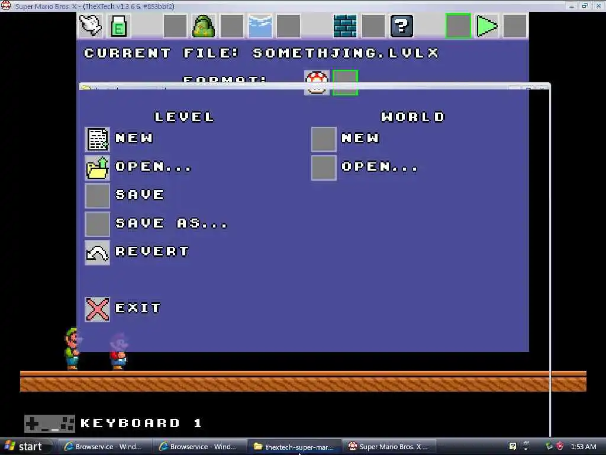Screen dimensions: 606x455
Task: Choose the REVERT menu entry
Action: click(x=152, y=251)
